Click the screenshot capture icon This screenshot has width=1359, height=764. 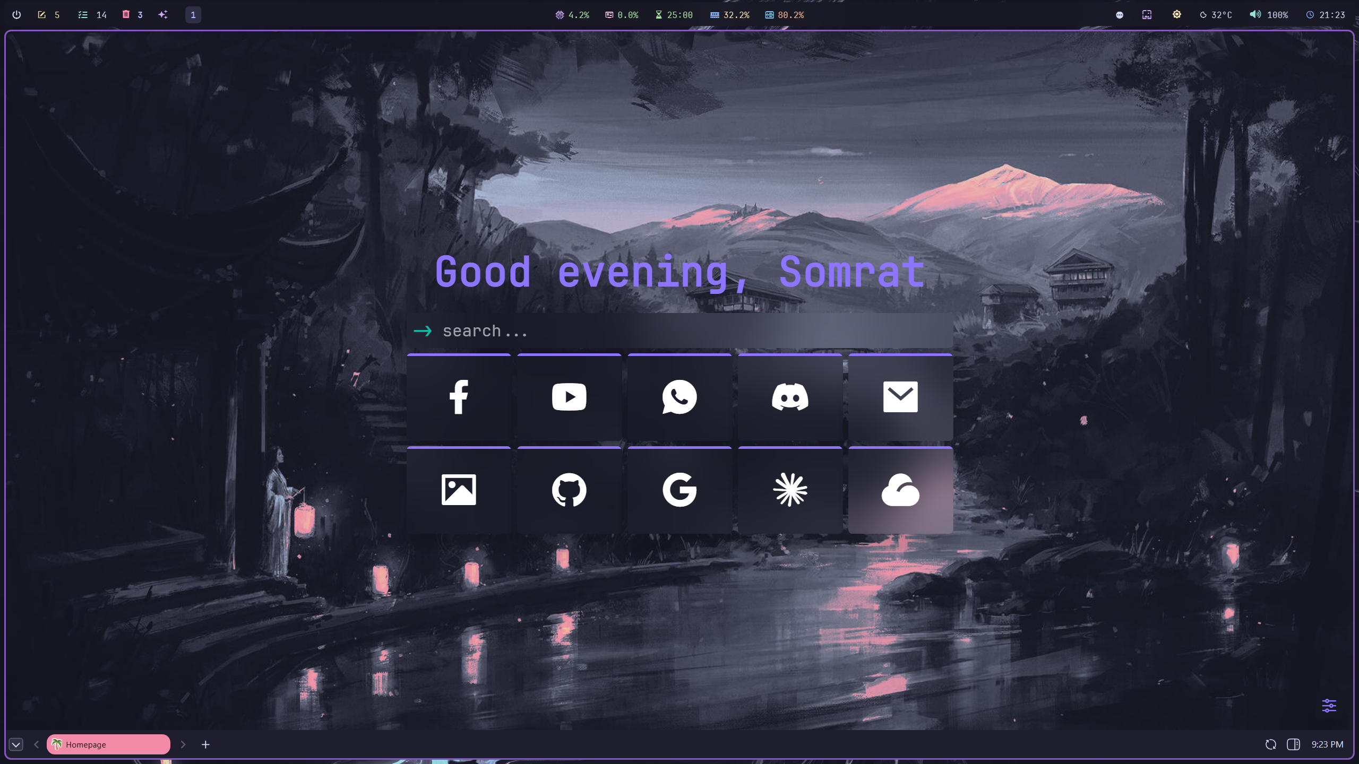pyautogui.click(x=1147, y=15)
